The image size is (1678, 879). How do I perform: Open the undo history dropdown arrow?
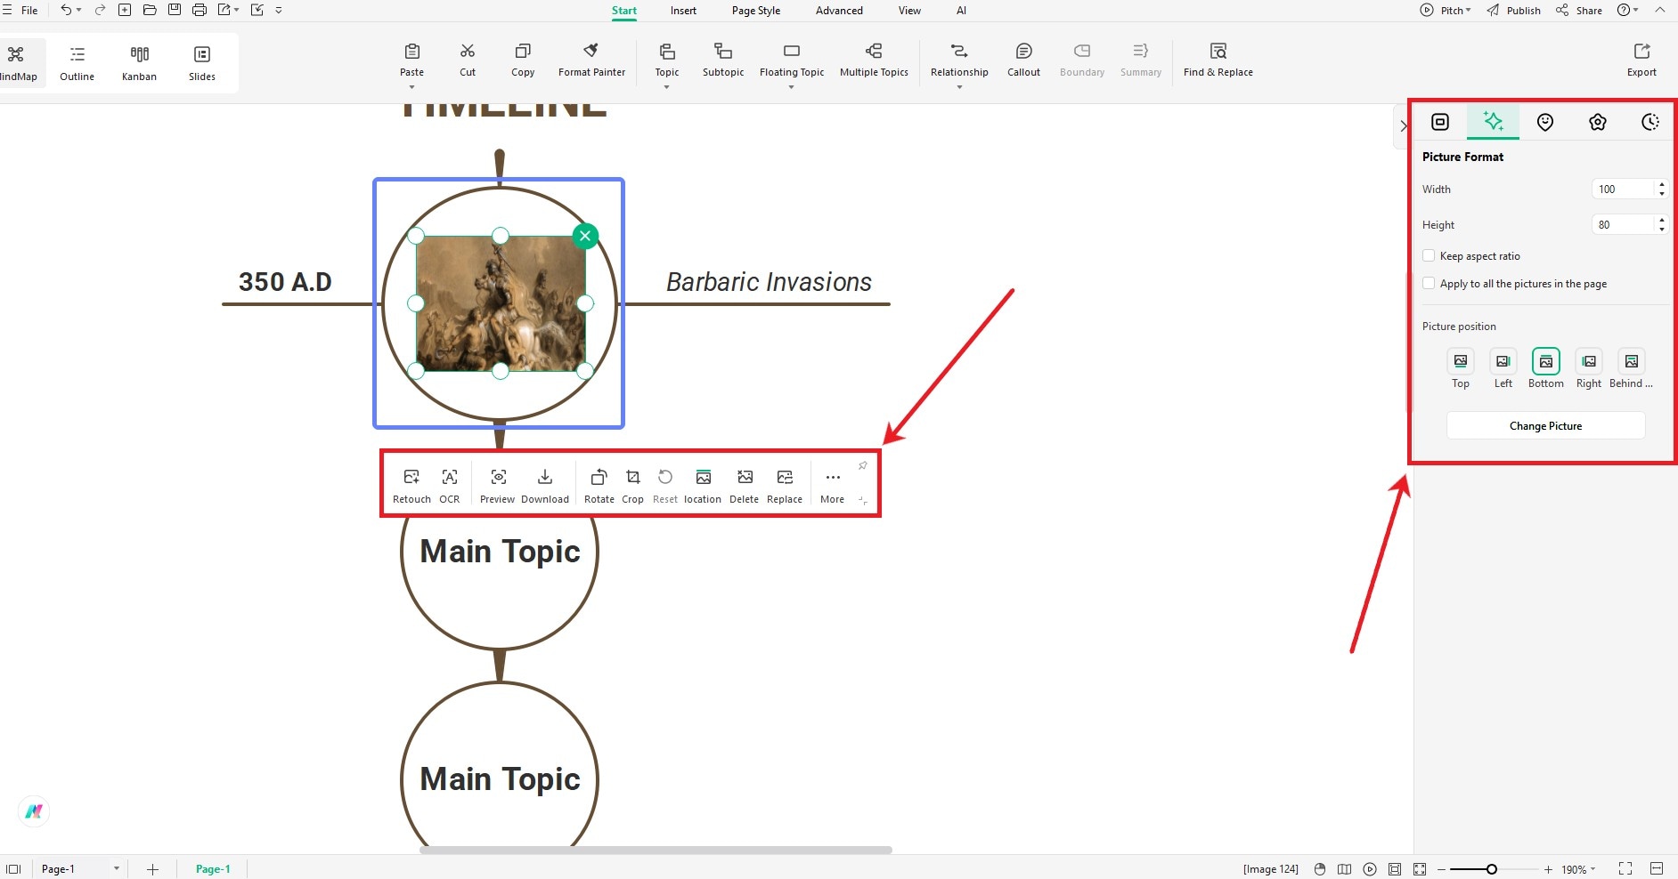coord(78,11)
